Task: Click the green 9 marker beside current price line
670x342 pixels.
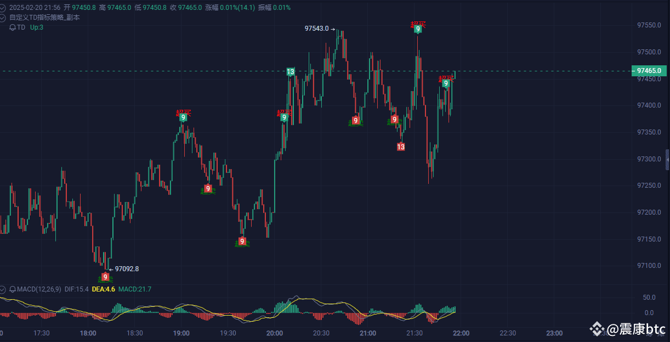Action: [446, 83]
